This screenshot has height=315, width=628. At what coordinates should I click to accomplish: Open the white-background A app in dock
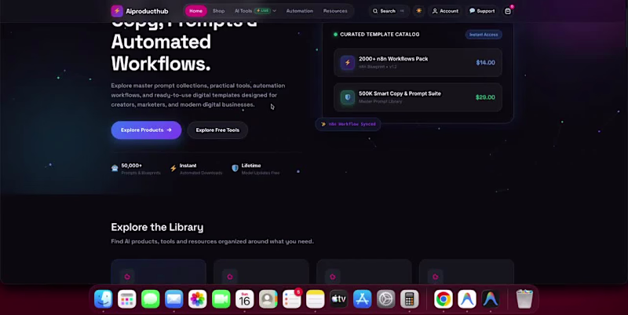pyautogui.click(x=467, y=299)
